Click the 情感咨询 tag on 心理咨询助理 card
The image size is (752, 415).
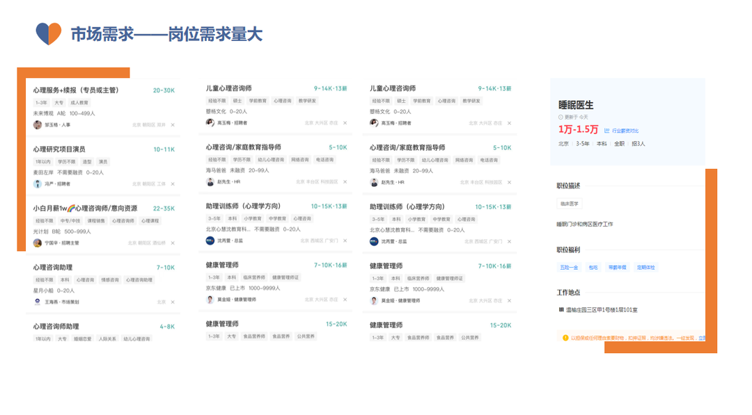[109, 280]
